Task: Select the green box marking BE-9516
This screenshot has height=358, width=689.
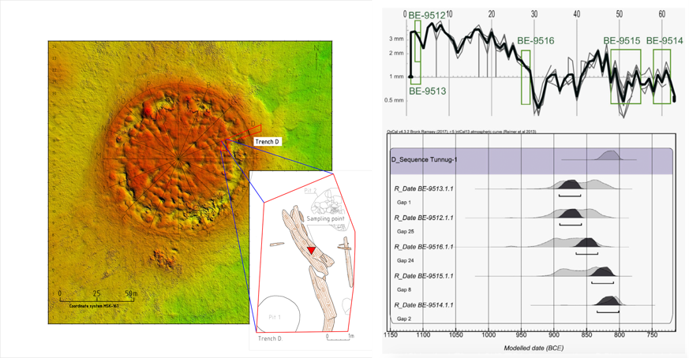Action: (526, 76)
